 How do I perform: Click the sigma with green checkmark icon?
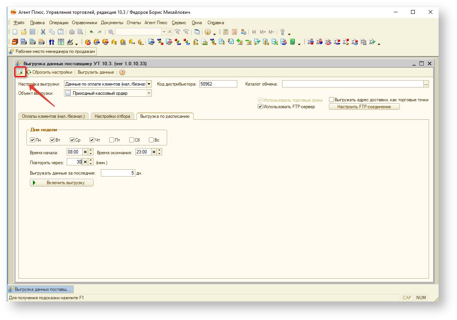pos(372,42)
